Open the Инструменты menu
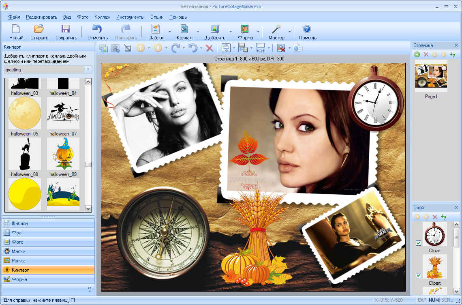Screen dimensions: 462x305 [130, 17]
